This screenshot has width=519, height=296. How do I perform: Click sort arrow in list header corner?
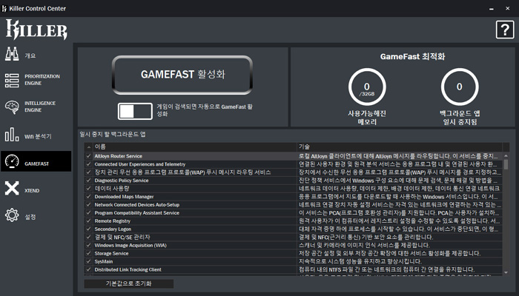click(x=88, y=147)
